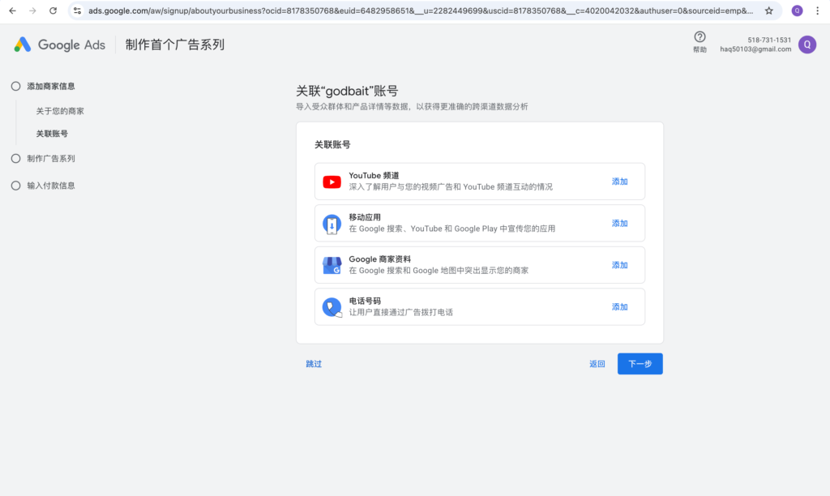Bookmark this page with star icon
The image size is (830, 496).
click(x=768, y=11)
